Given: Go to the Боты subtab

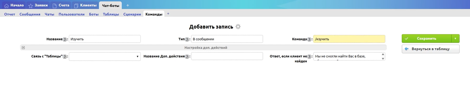Looking at the screenshot, I should 94,14.
